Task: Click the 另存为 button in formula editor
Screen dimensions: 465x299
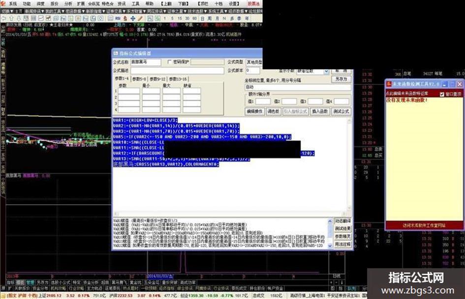Action: [341, 79]
